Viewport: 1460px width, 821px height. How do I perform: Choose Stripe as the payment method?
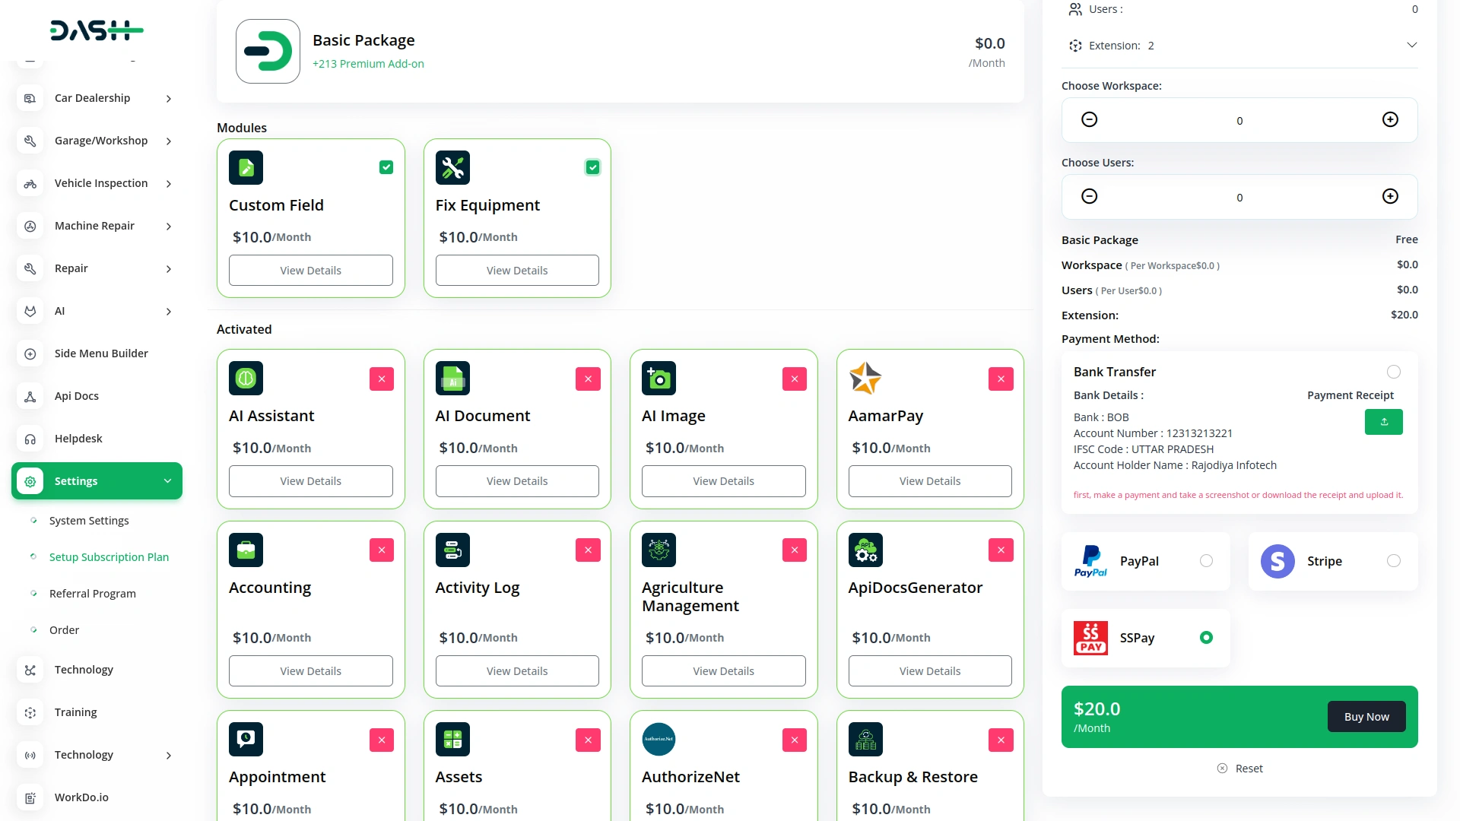click(x=1393, y=561)
